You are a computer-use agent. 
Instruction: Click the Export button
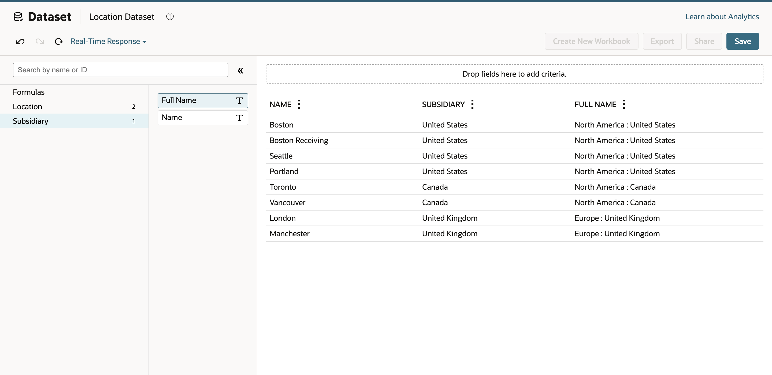pos(662,41)
